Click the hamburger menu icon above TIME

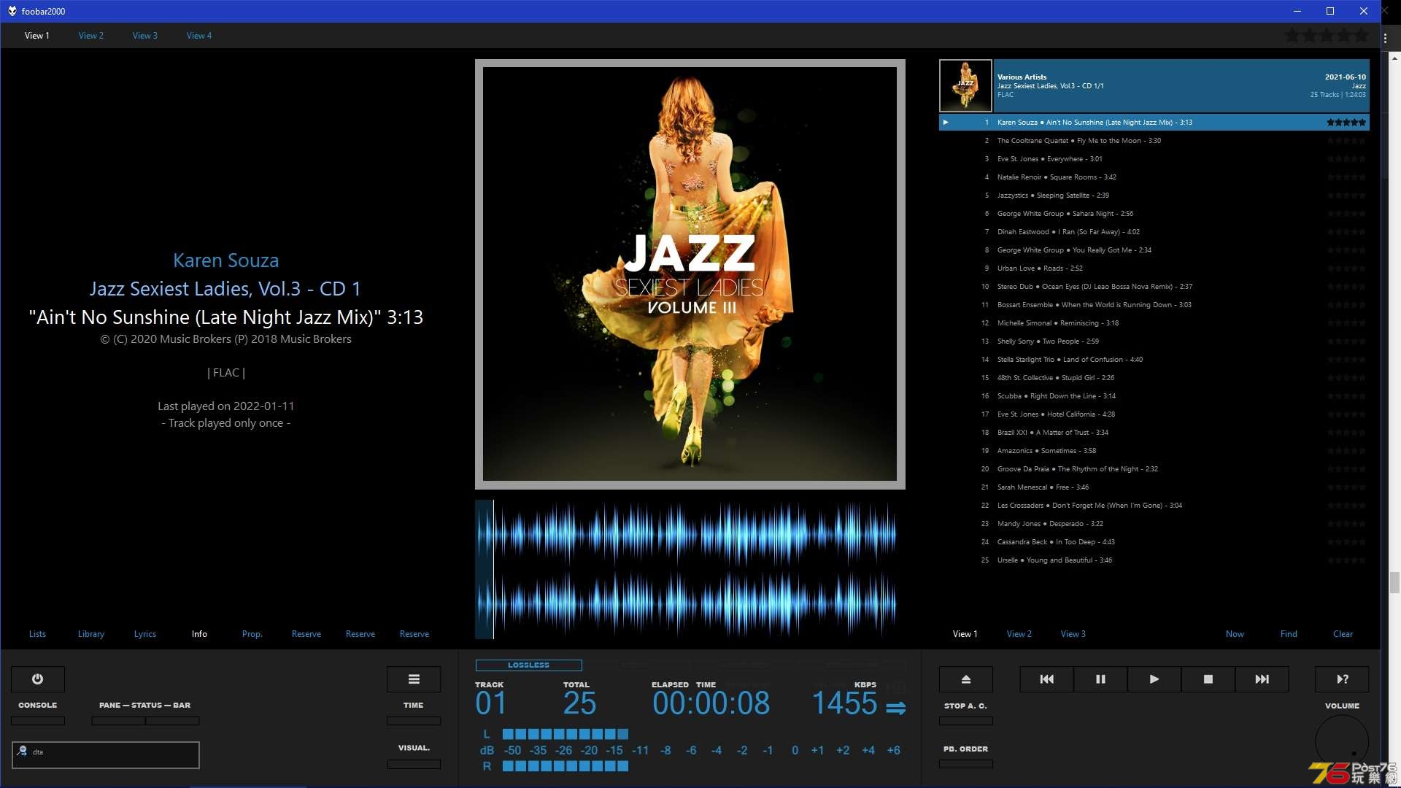(x=414, y=679)
